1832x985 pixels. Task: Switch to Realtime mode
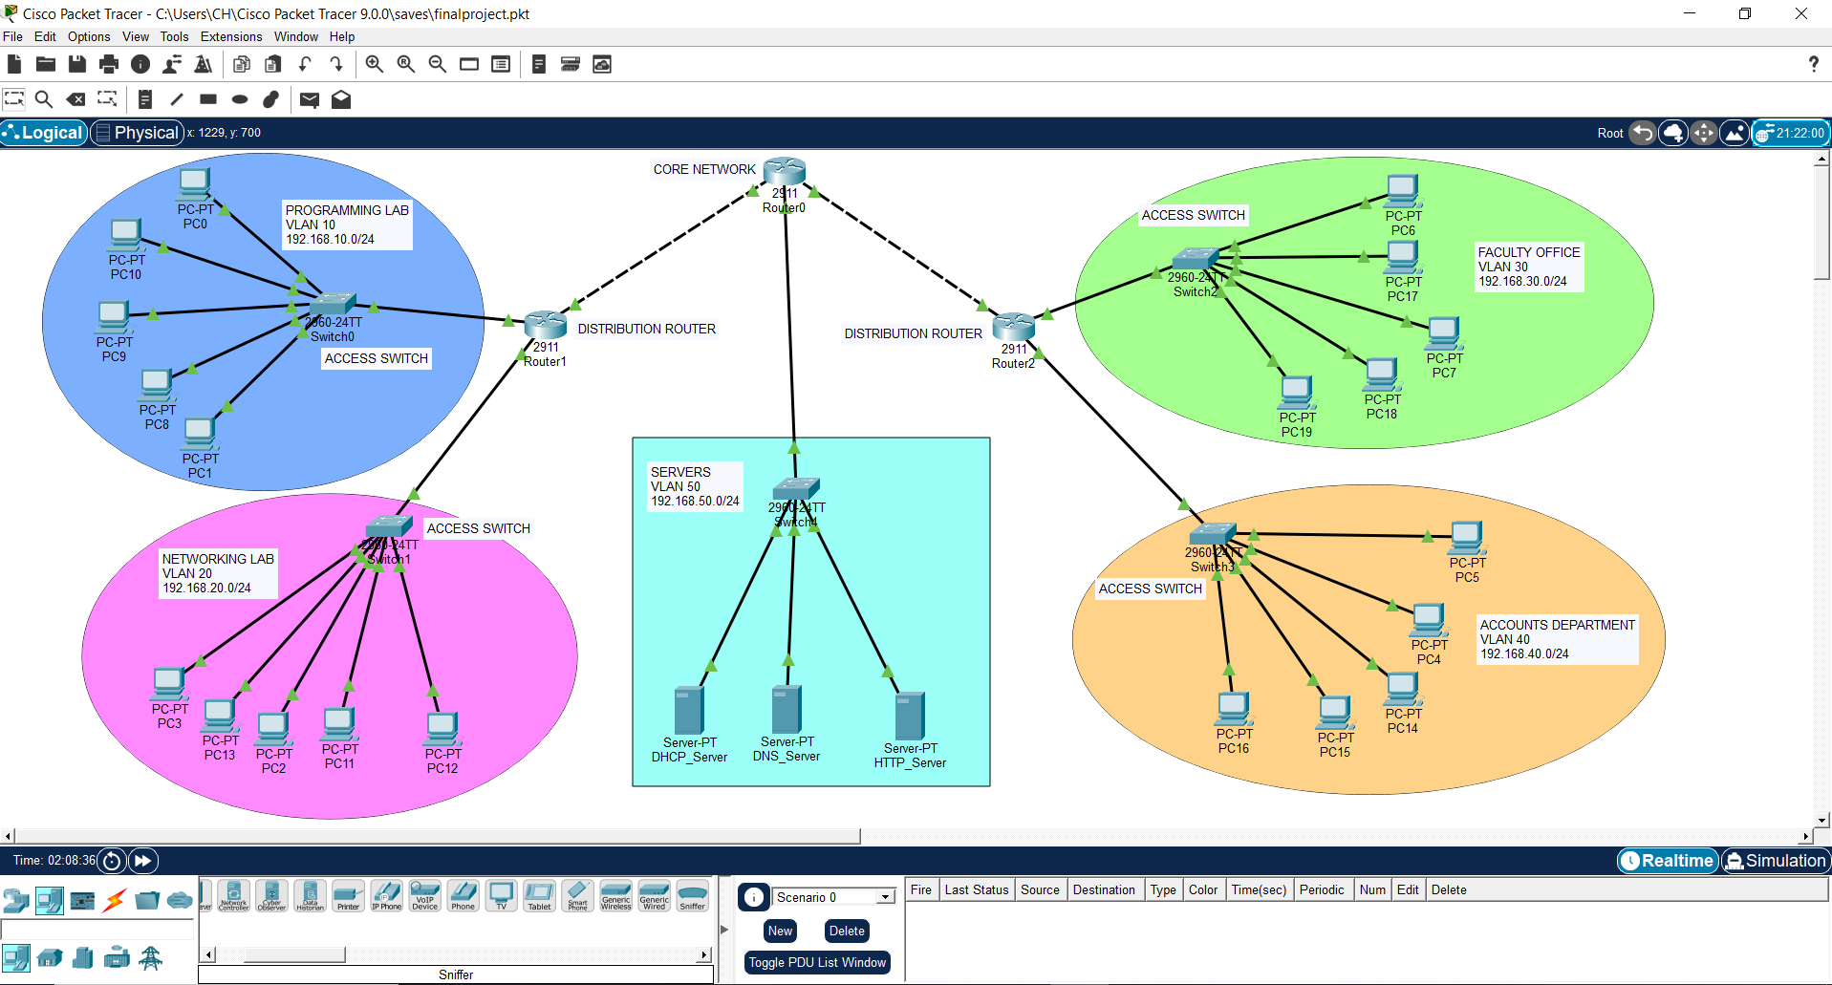1668,861
